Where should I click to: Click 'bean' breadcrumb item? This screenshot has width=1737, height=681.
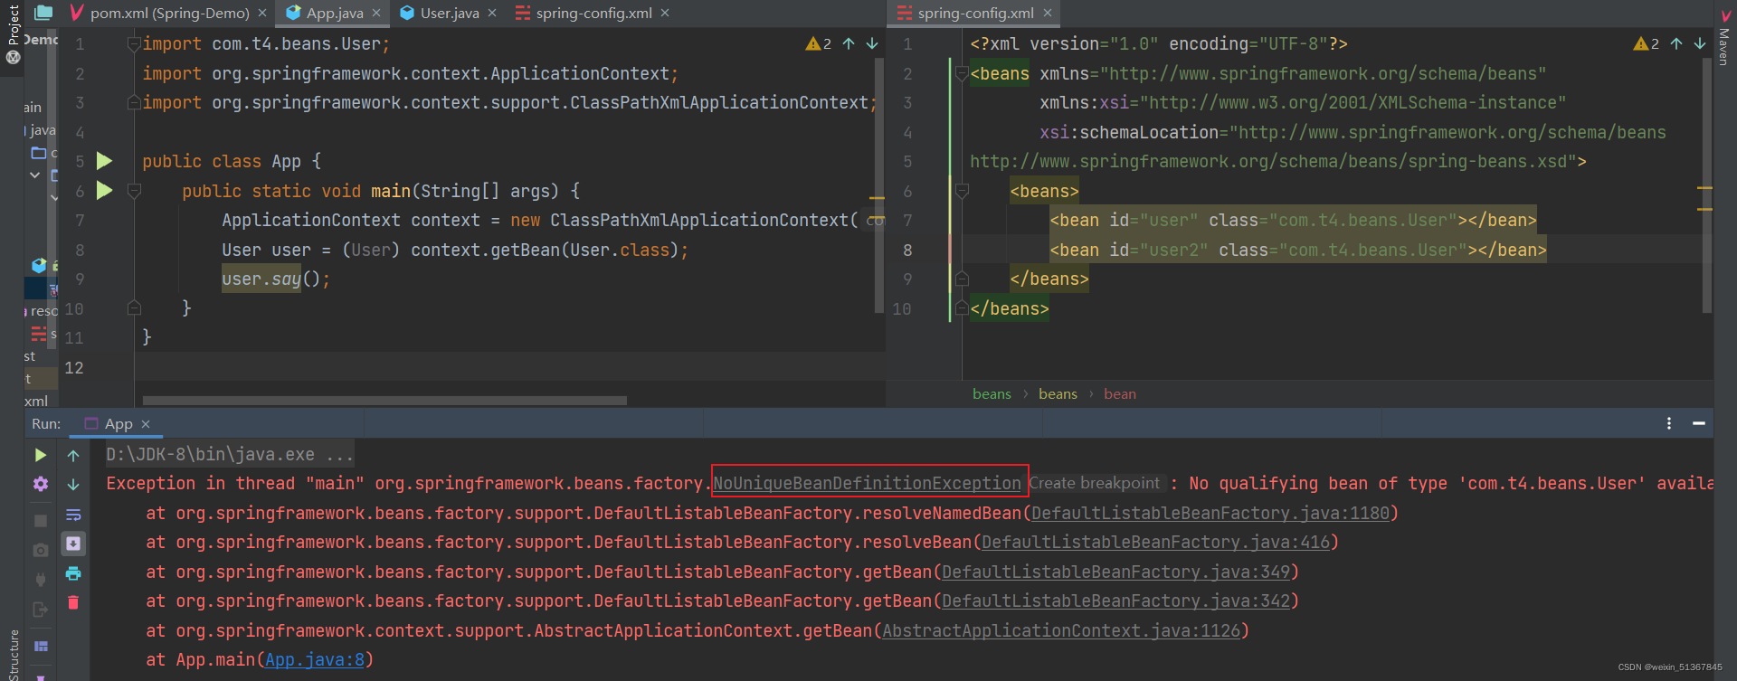[x=1120, y=393]
